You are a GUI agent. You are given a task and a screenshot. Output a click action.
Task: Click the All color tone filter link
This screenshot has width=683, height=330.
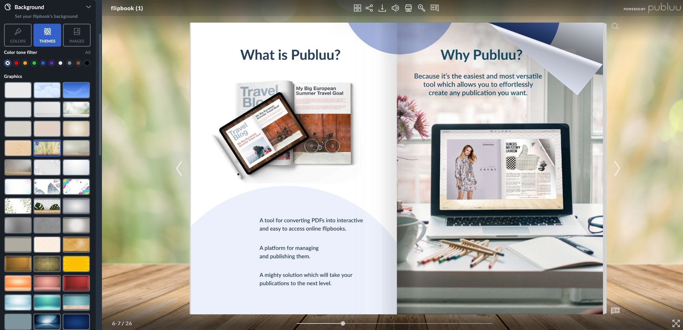pos(88,52)
